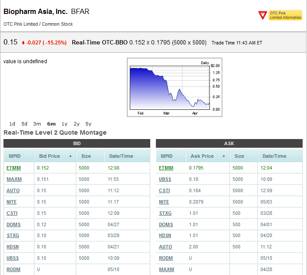Viewport: 307px width, 275px height.
Task: Select the 1d chart range
Action: [x=12, y=124]
